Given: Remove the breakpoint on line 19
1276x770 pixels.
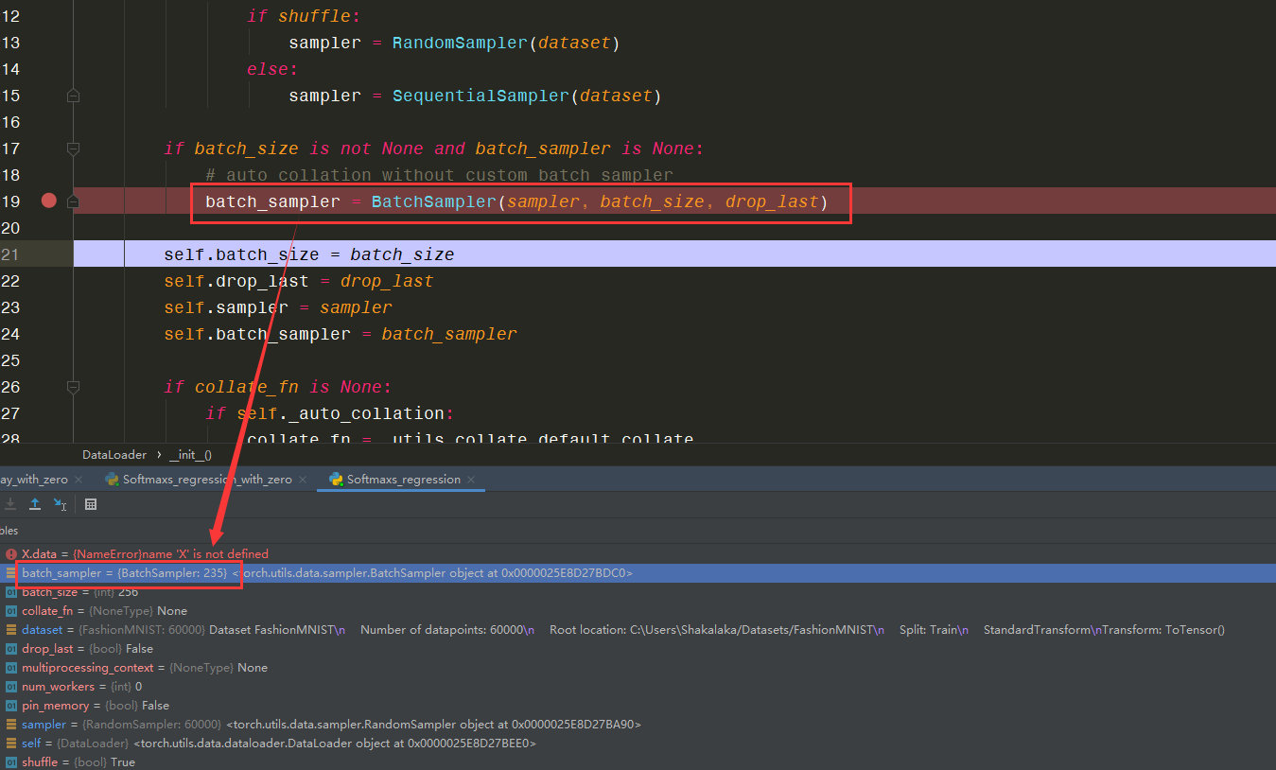Looking at the screenshot, I should [49, 201].
